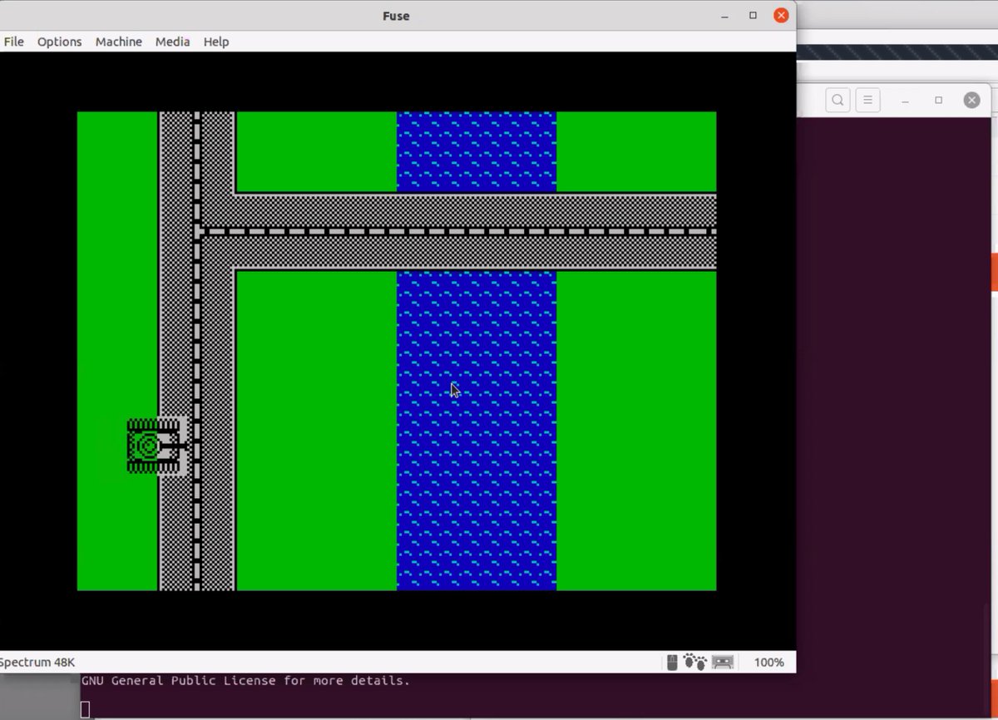
Task: Open the File menu in Fuse
Action: coord(13,42)
